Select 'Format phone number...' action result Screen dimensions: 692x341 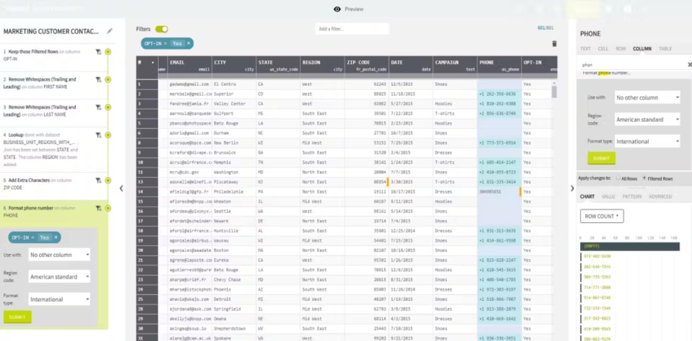click(606, 73)
